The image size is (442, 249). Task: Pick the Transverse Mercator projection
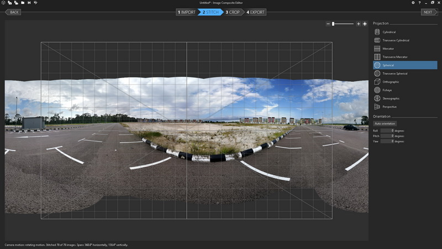[x=405, y=57]
